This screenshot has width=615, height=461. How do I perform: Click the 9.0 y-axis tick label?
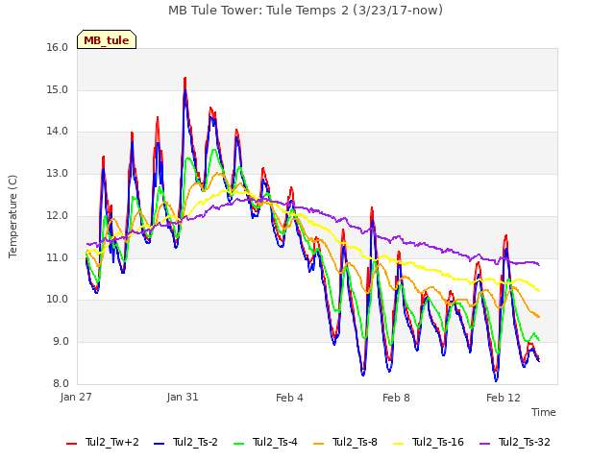(x=61, y=342)
